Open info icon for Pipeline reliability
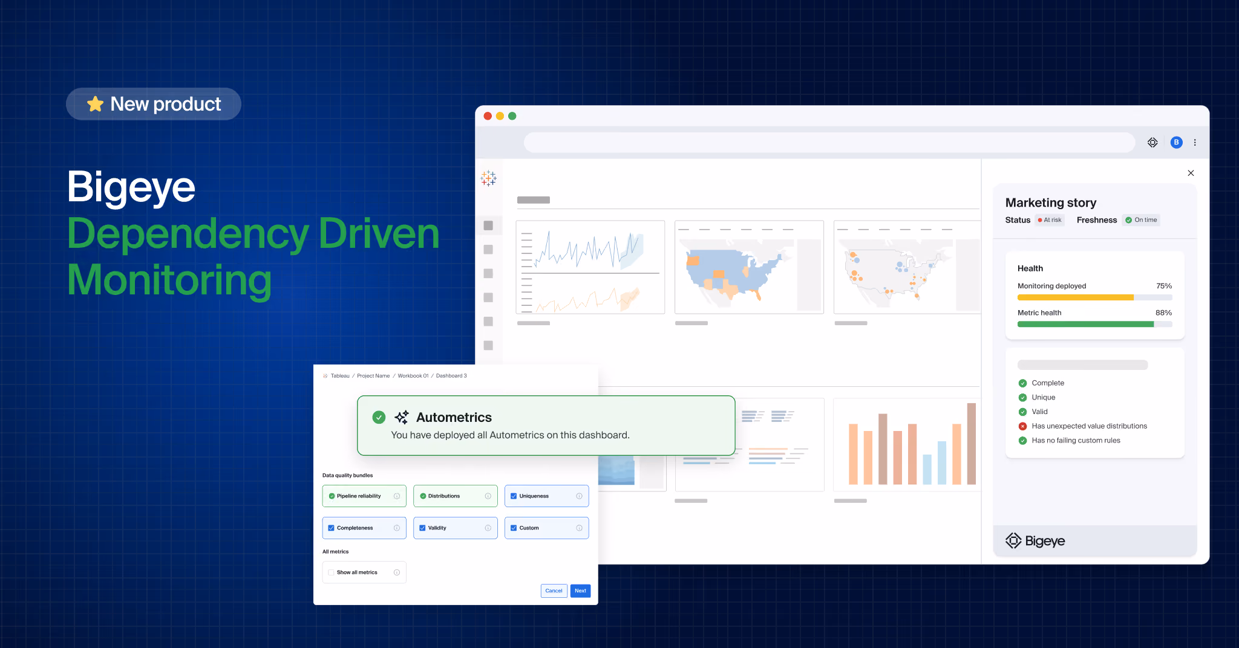Viewport: 1239px width, 648px height. coord(397,496)
